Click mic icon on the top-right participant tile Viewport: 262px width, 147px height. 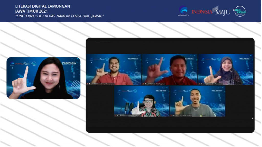pyautogui.click(x=199, y=83)
